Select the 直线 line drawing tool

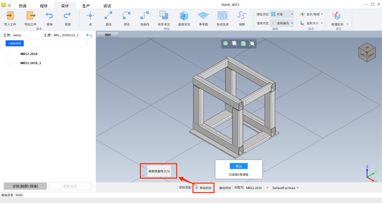[108, 16]
